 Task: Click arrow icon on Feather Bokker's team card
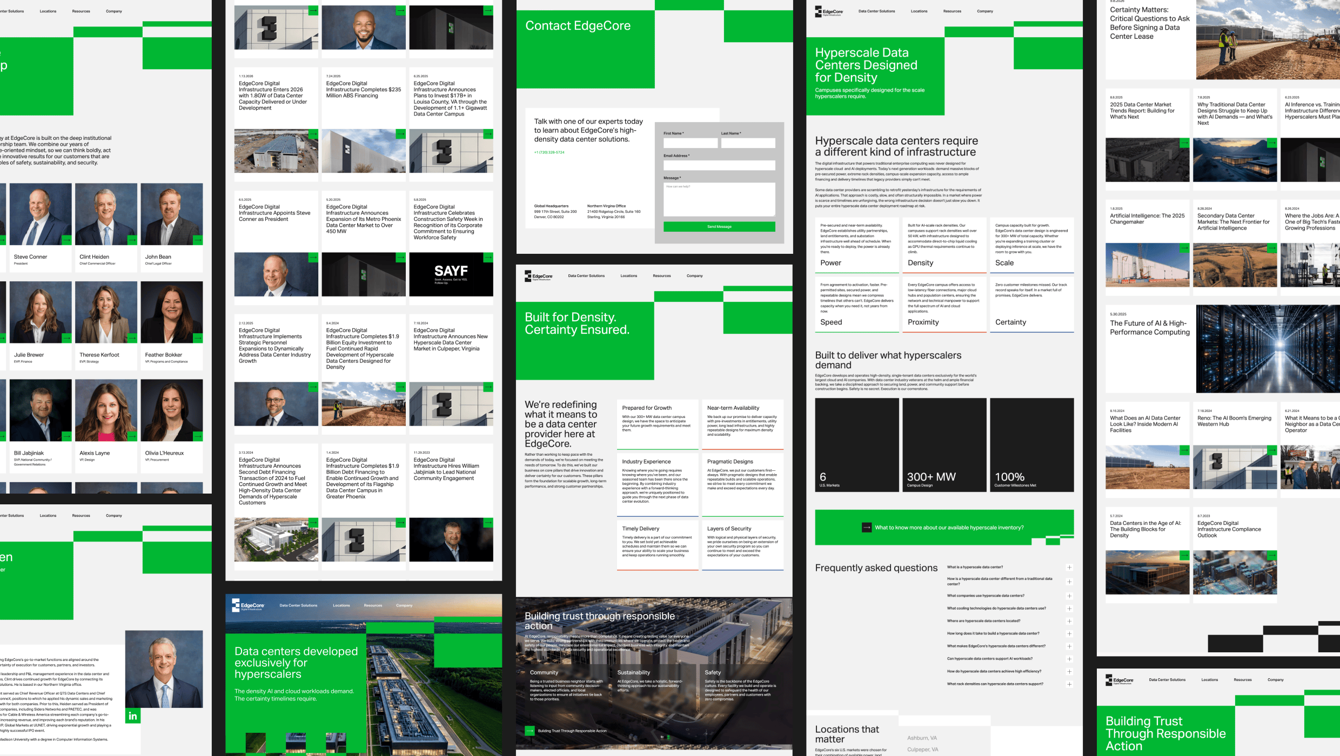coord(198,339)
